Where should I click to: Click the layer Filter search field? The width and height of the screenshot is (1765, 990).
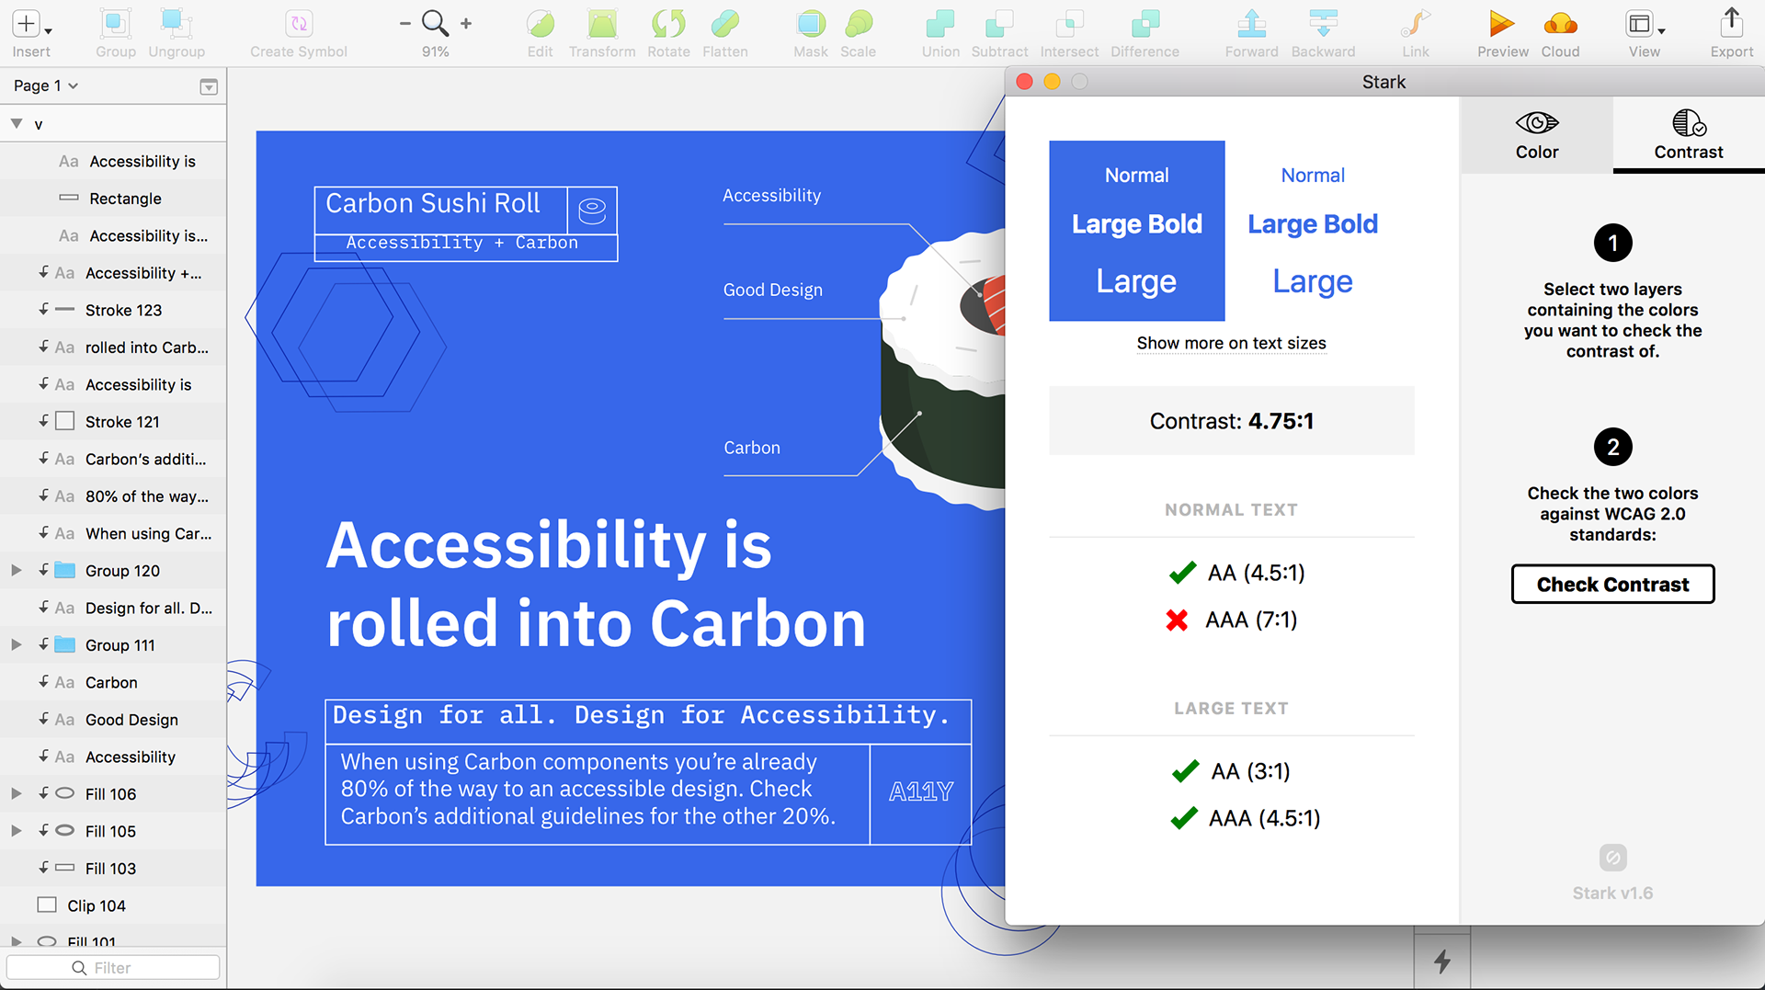point(113,967)
